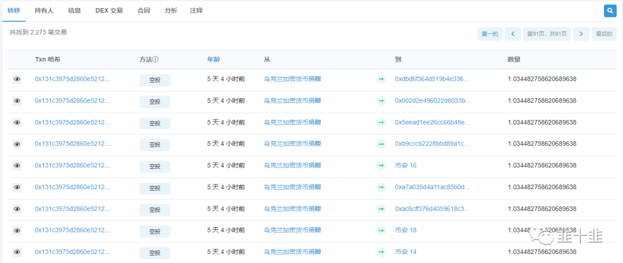Click the blue search icon button
Viewport: 623px width, 263px height.
point(610,11)
